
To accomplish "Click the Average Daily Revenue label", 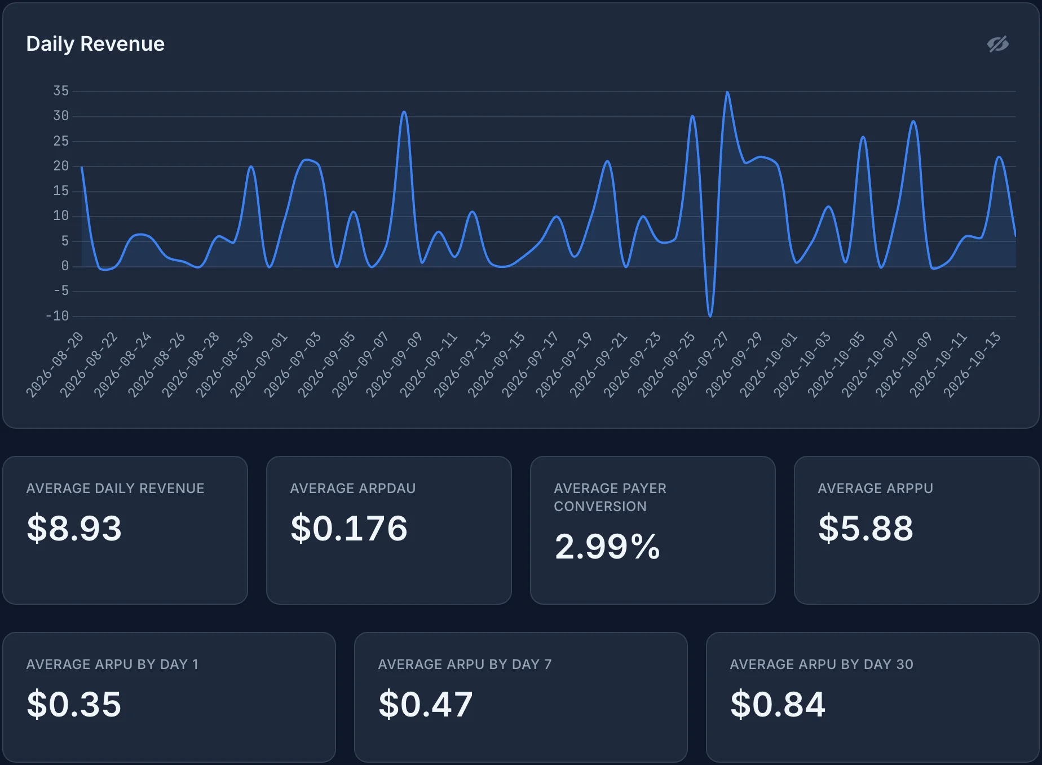I will pos(115,489).
